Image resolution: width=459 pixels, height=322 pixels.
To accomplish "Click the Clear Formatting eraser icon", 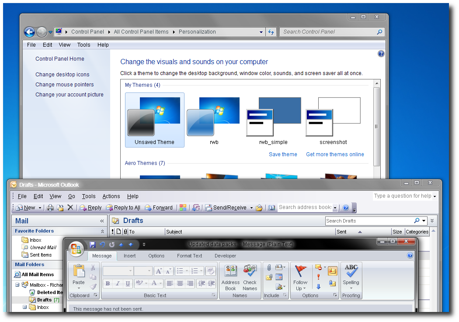I will pos(210,271).
